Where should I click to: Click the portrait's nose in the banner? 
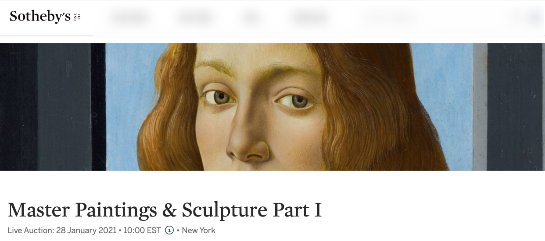coord(247,140)
